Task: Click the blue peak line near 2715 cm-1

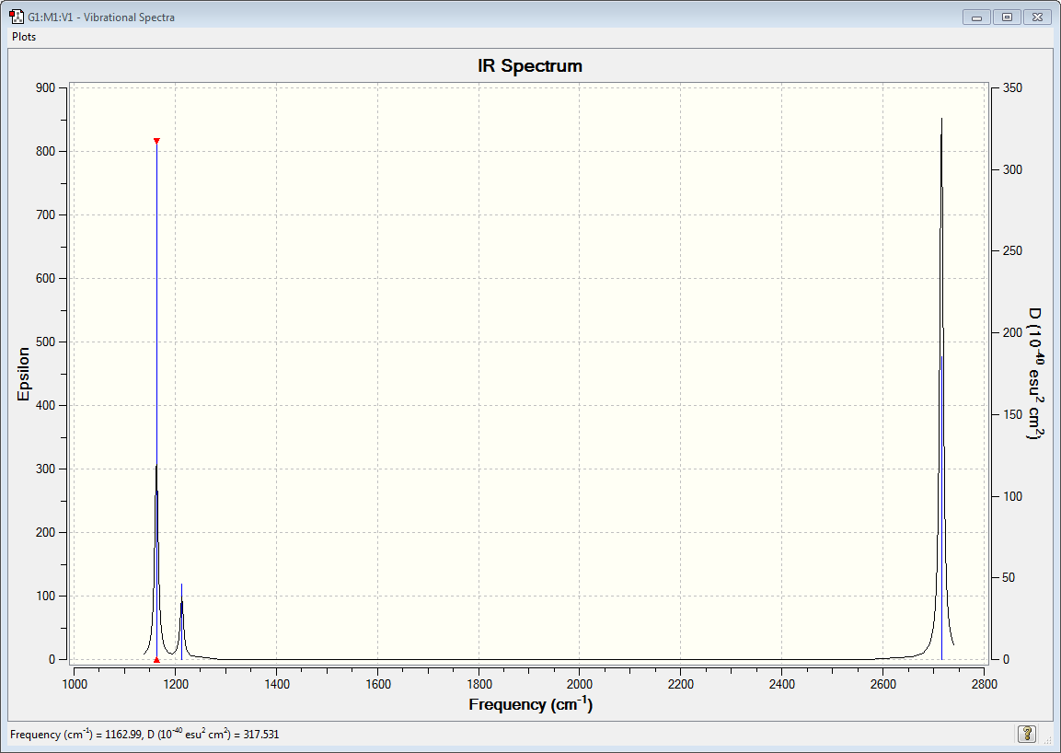Action: coord(942,508)
